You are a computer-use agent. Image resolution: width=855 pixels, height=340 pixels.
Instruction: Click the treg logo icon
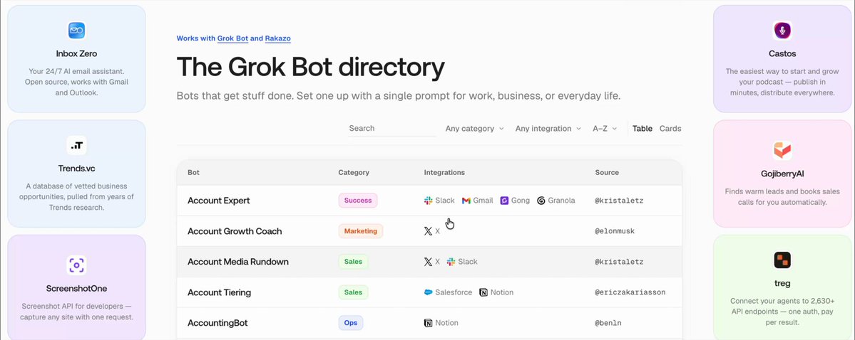tap(782, 260)
